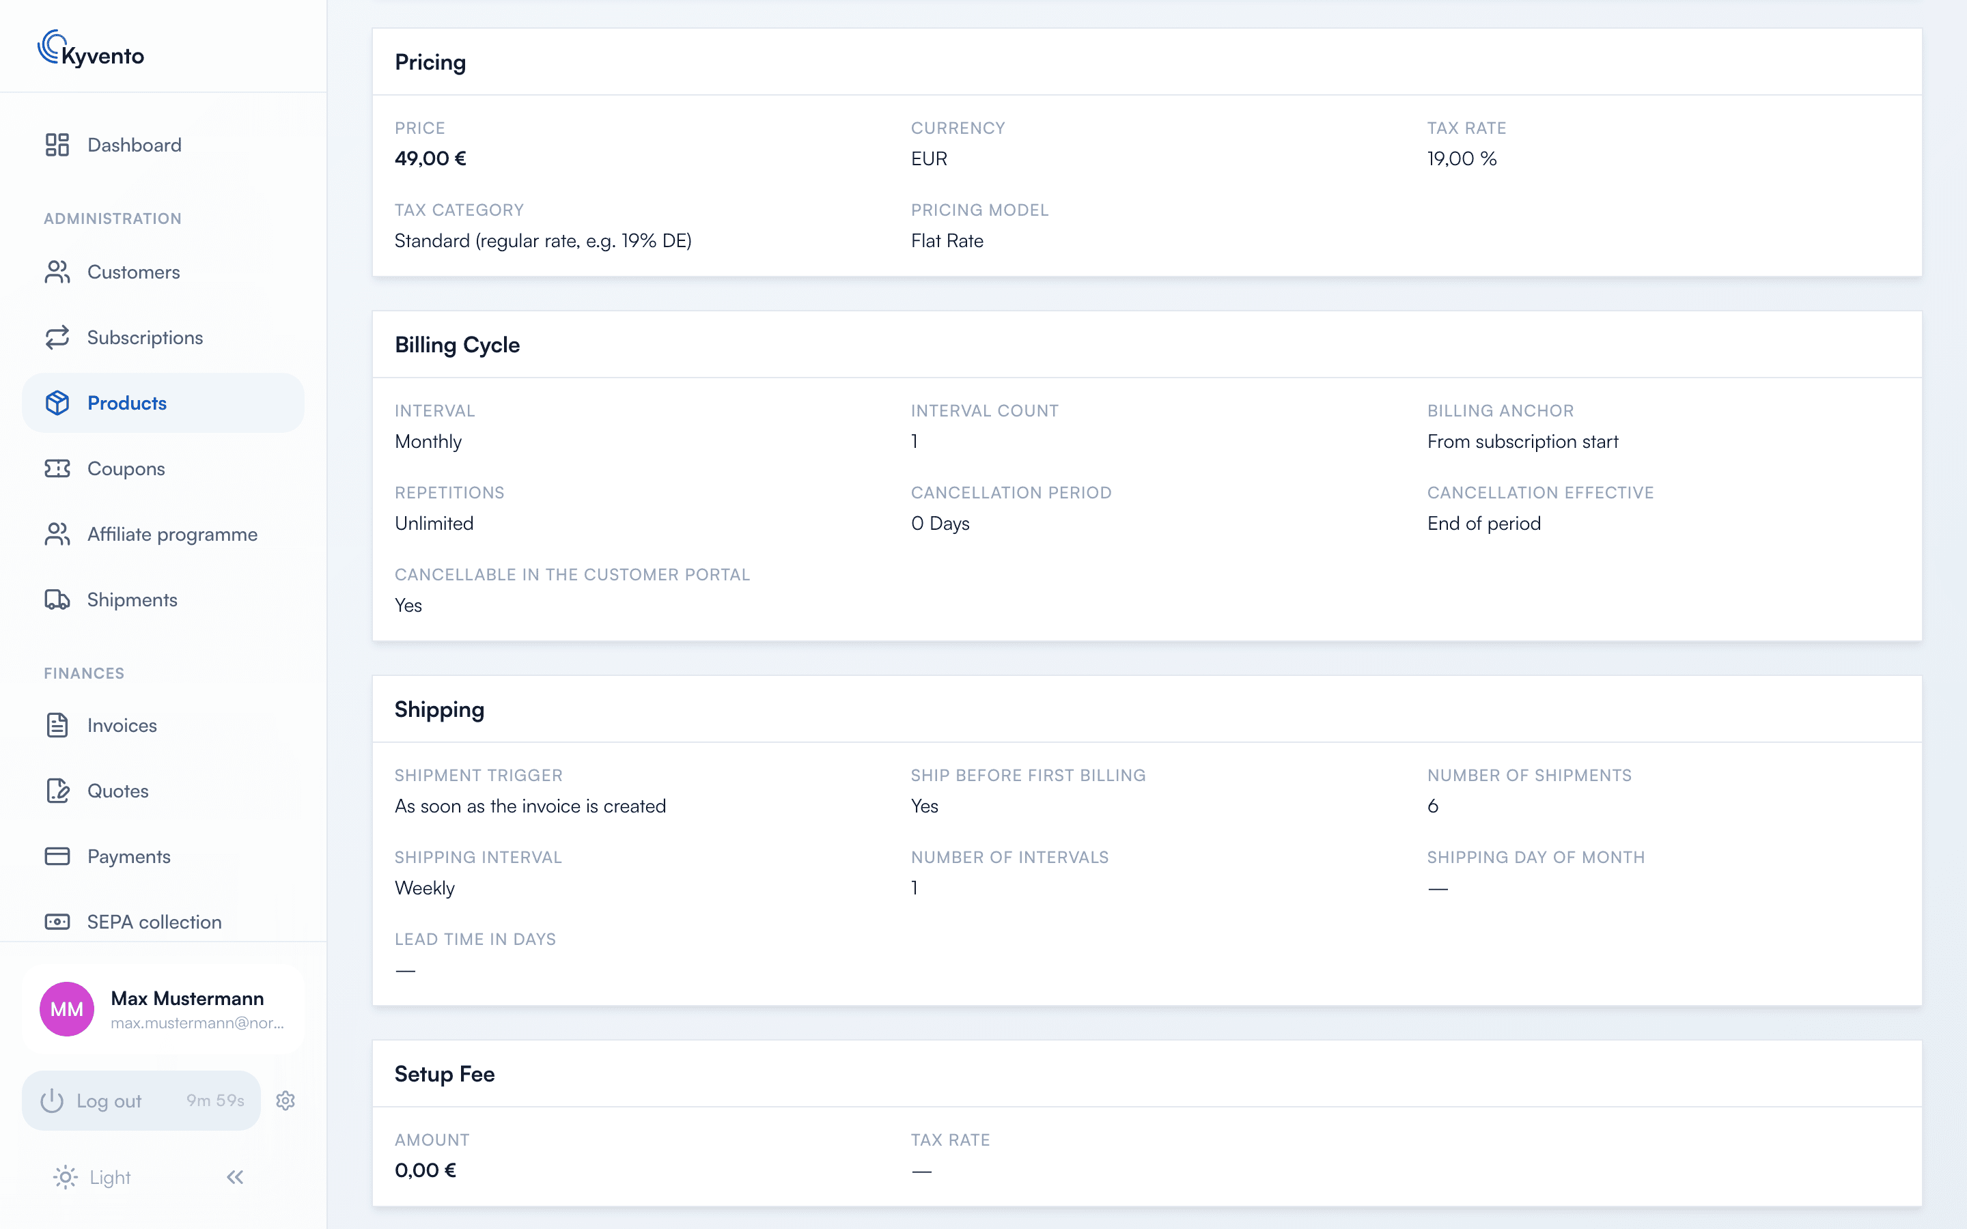This screenshot has height=1229, width=1967.
Task: Click the Quotes edit-document icon
Action: (x=57, y=791)
